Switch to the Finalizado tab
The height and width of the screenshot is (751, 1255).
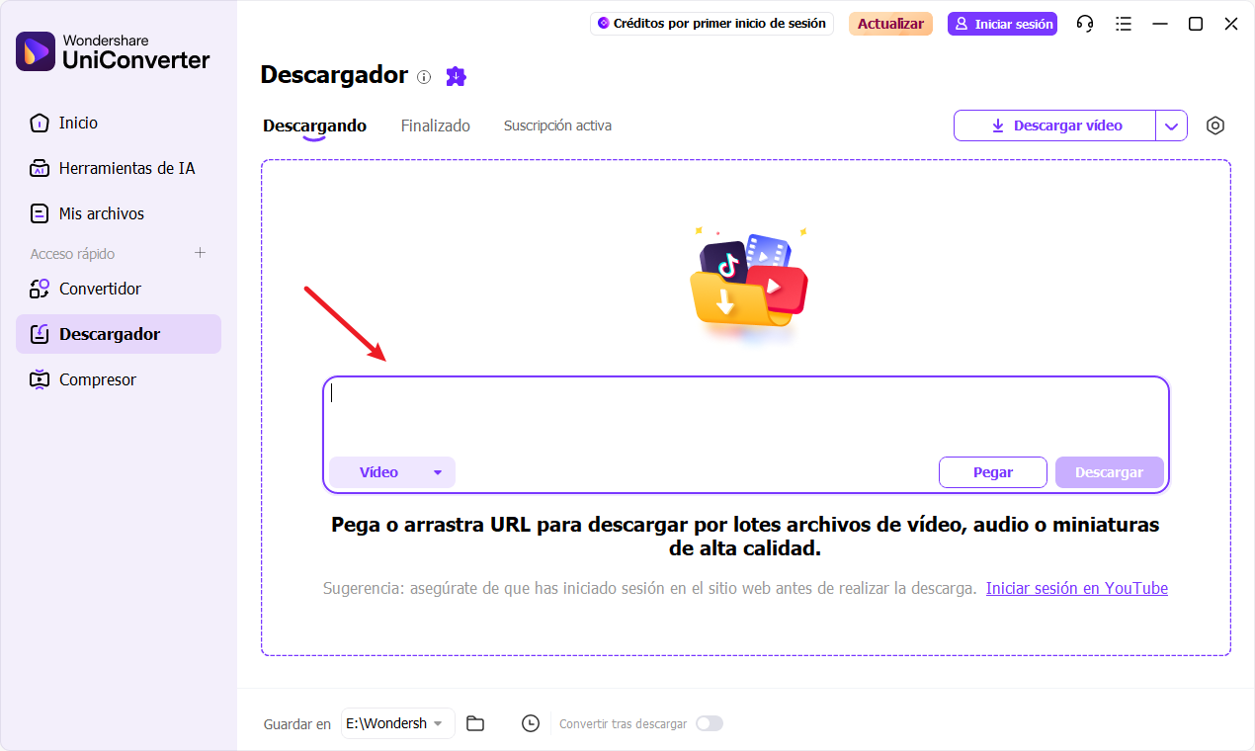435,125
